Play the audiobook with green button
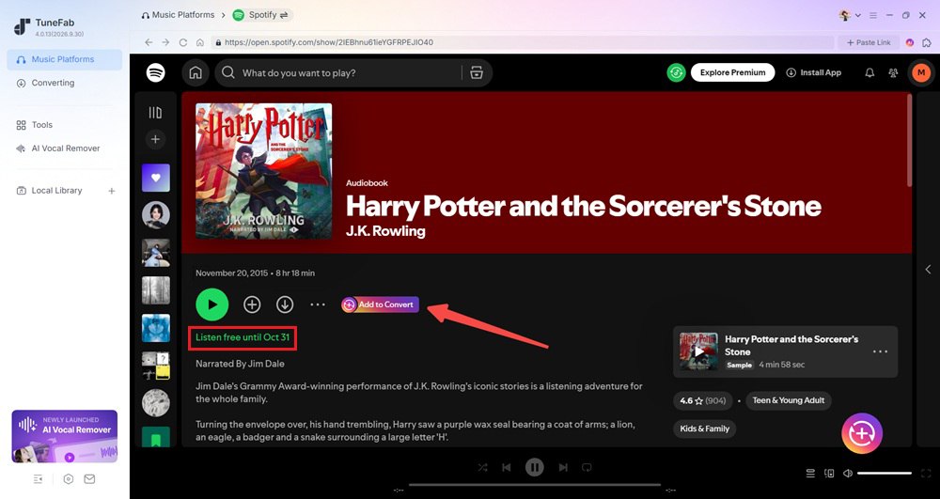Viewport: 940px width, 499px height. 212,304
